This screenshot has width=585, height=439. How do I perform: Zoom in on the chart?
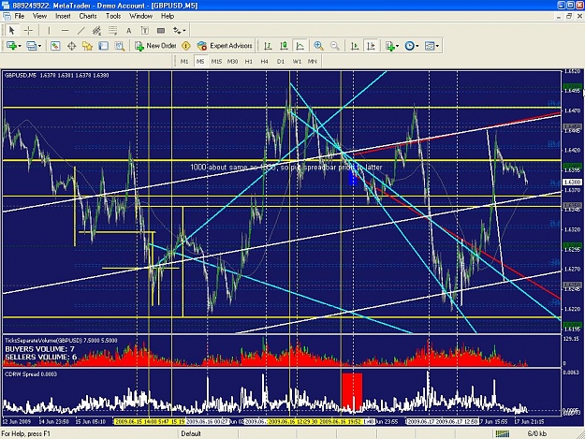[318, 46]
